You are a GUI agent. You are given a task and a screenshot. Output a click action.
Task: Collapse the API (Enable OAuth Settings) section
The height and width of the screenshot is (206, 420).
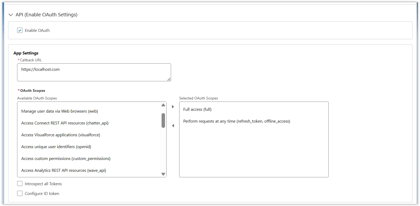click(x=11, y=15)
